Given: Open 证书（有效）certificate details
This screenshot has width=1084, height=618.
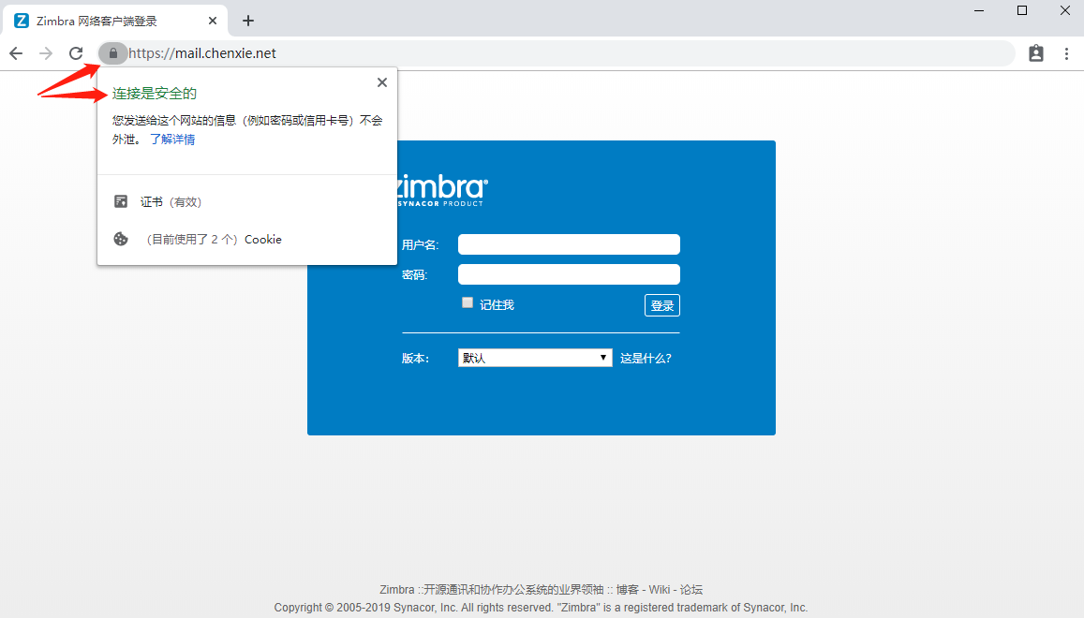Looking at the screenshot, I should tap(171, 202).
